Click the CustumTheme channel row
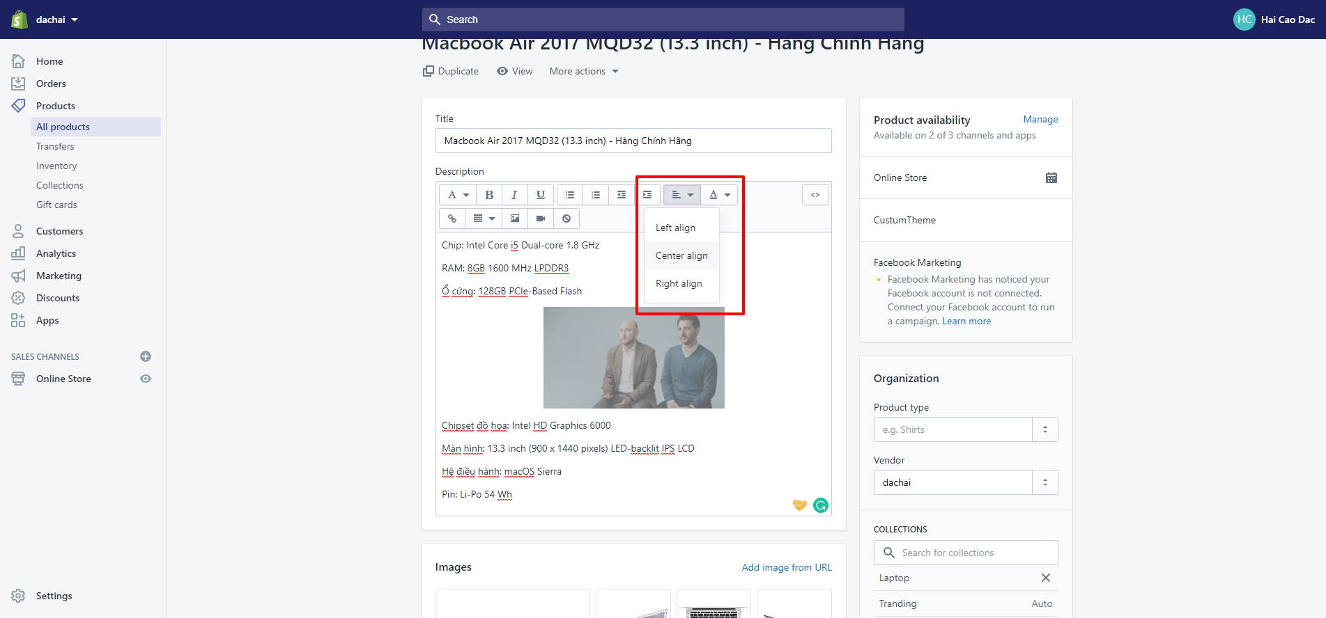Image resolution: width=1326 pixels, height=618 pixels. tap(966, 220)
